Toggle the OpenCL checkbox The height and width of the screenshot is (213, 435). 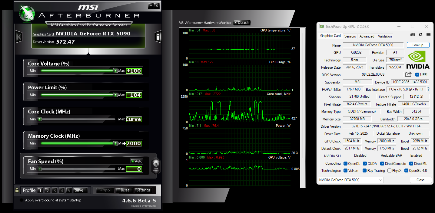click(x=345, y=164)
